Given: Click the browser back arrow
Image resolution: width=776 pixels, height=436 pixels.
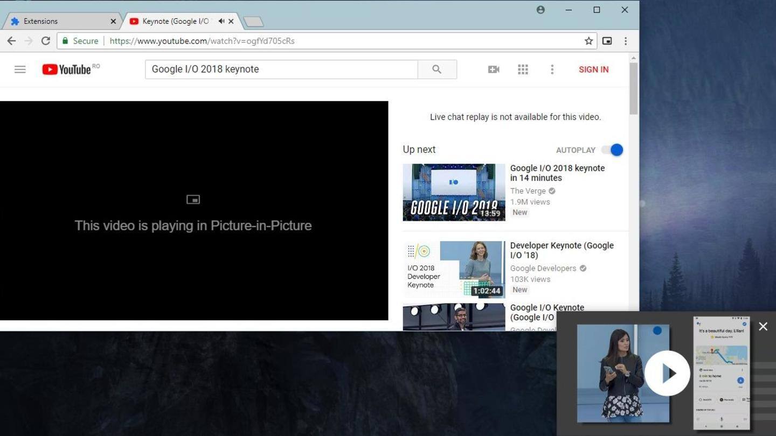Looking at the screenshot, I should pos(11,41).
